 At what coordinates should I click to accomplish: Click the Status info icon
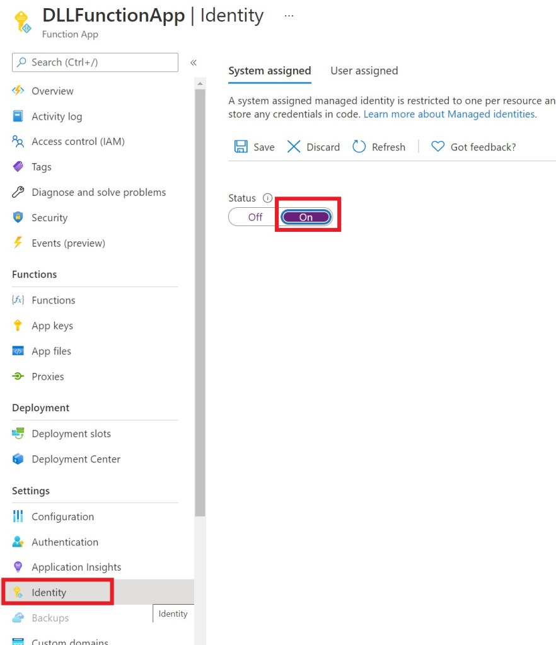click(x=267, y=198)
